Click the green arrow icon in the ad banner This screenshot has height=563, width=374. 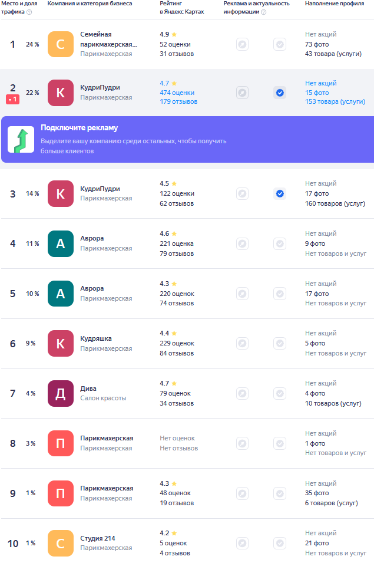click(x=21, y=139)
